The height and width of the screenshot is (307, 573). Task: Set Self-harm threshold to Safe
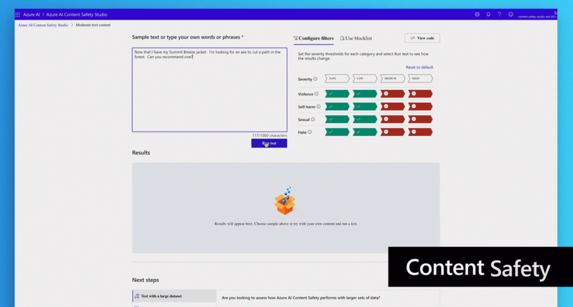tap(337, 107)
